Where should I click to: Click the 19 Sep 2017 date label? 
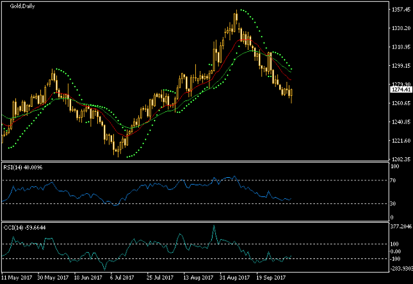pos(271,278)
